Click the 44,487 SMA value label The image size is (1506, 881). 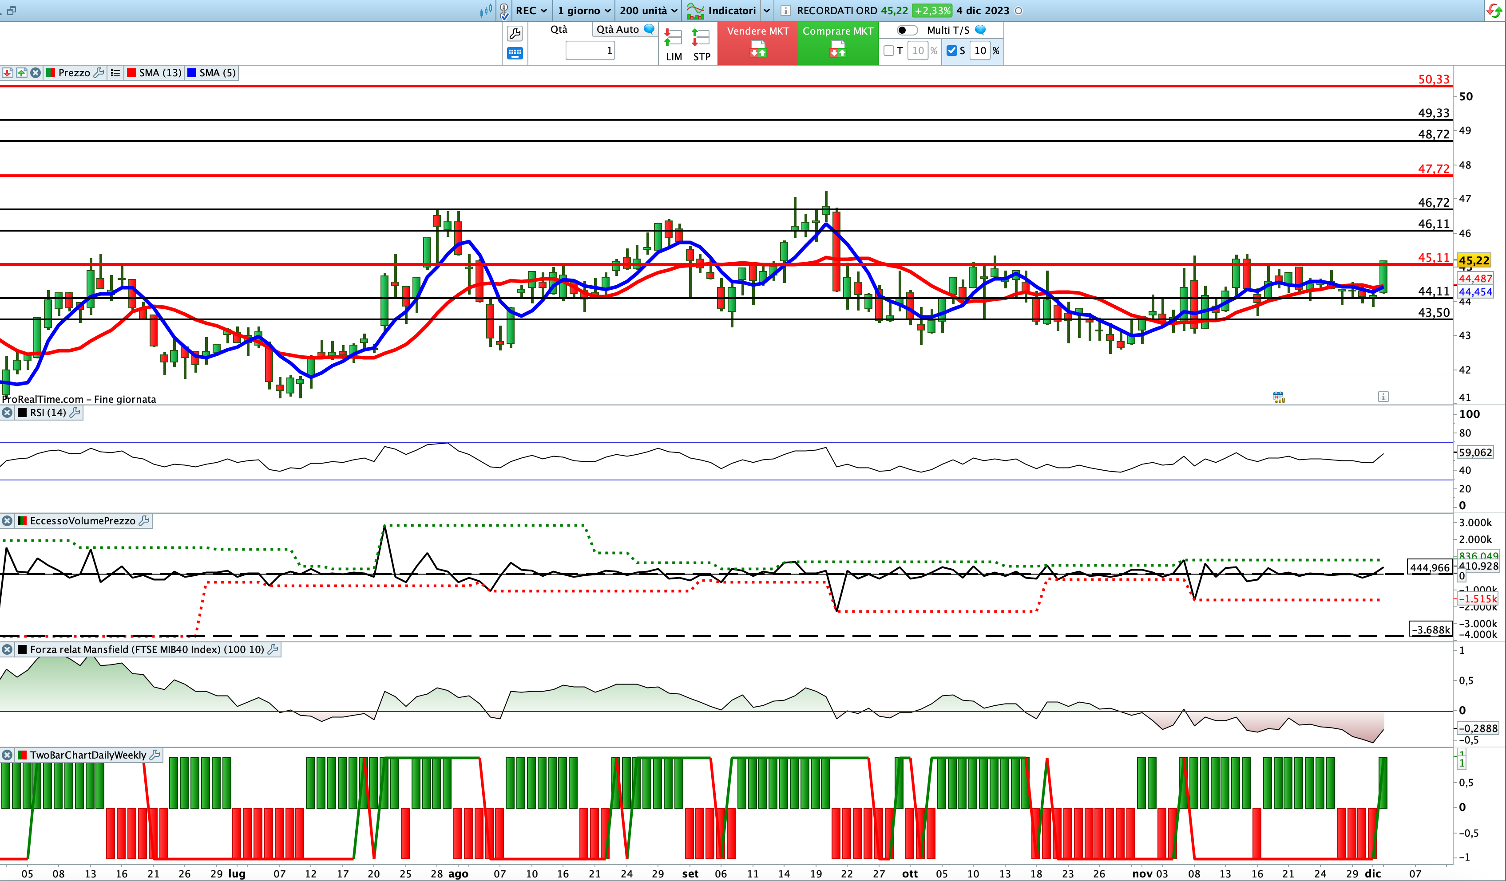pyautogui.click(x=1475, y=278)
